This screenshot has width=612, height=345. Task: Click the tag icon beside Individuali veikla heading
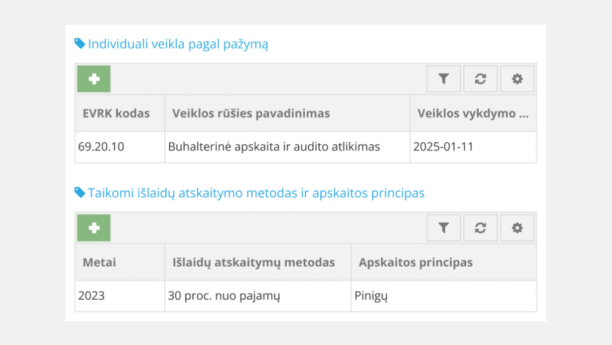click(79, 44)
